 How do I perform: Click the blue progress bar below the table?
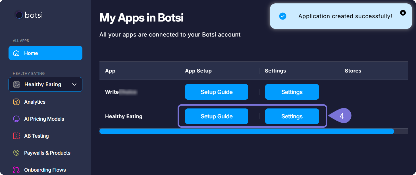click(x=247, y=131)
